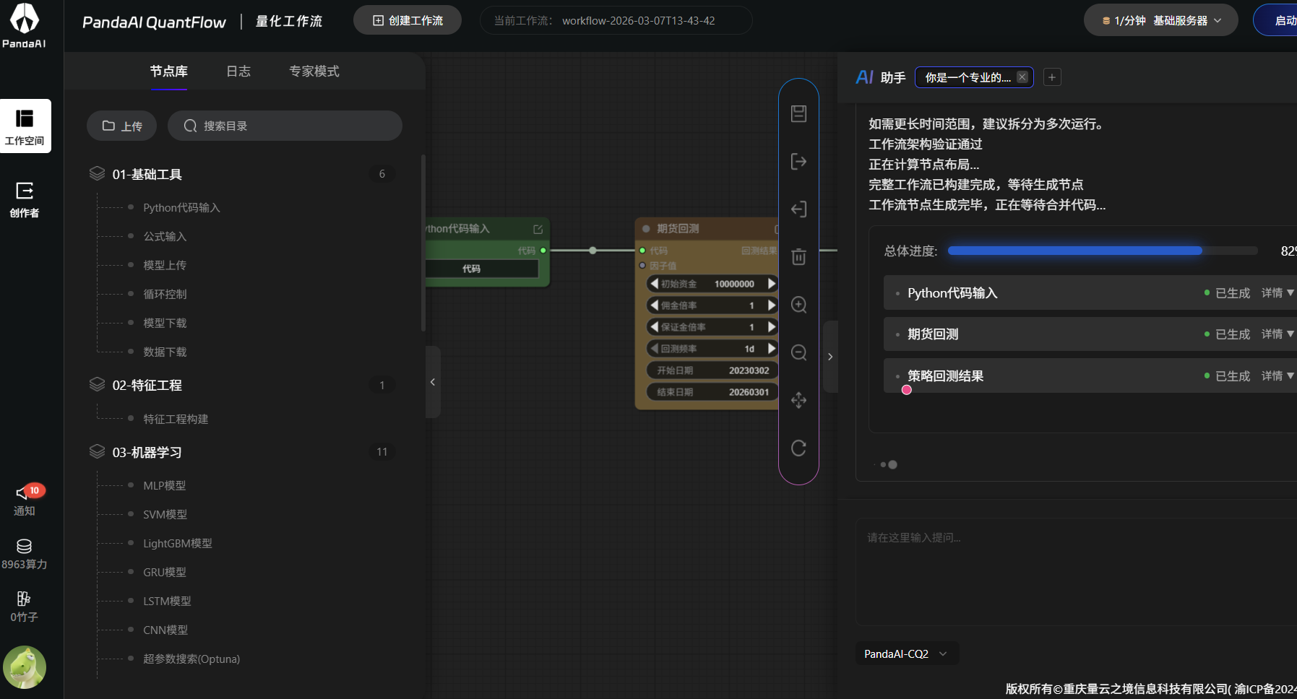
Task: Increase 初始资金 with its right arrow
Action: click(x=772, y=284)
